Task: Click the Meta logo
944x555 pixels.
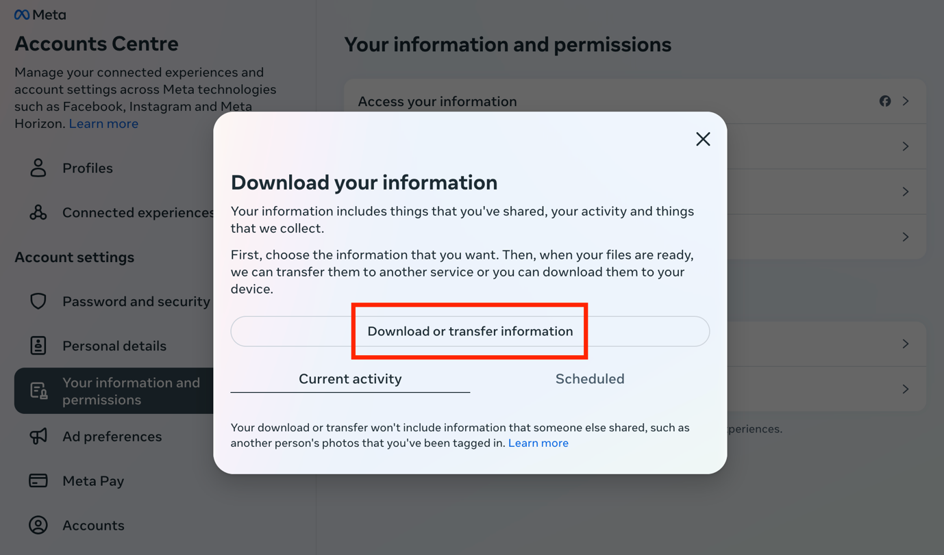Action: [40, 14]
